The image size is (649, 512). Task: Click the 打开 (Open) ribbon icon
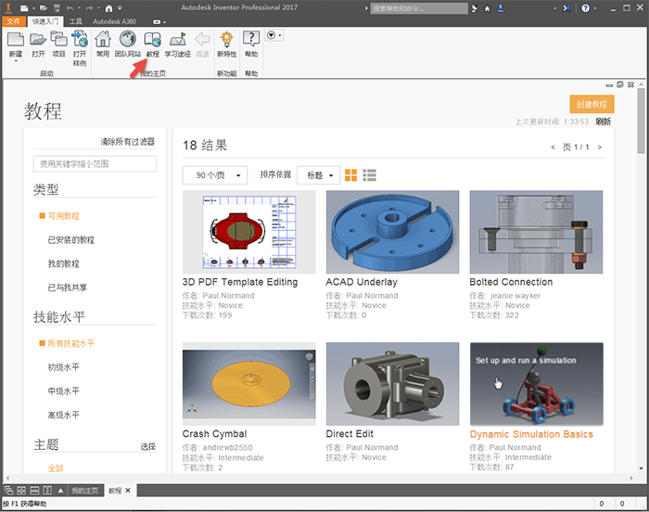coord(38,40)
